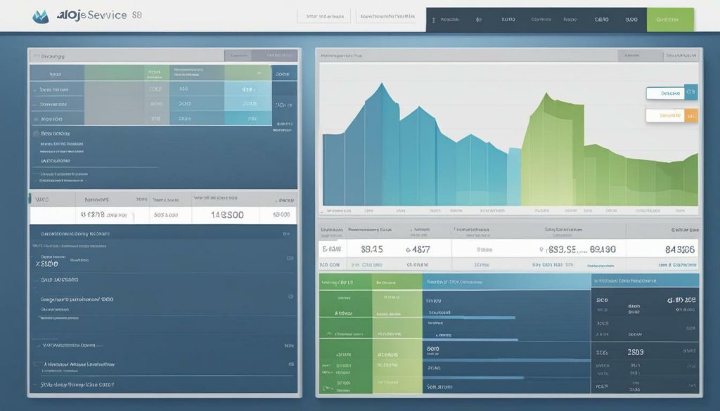
Task: Click the blue badge icon on chart legend
Action: 690,92
